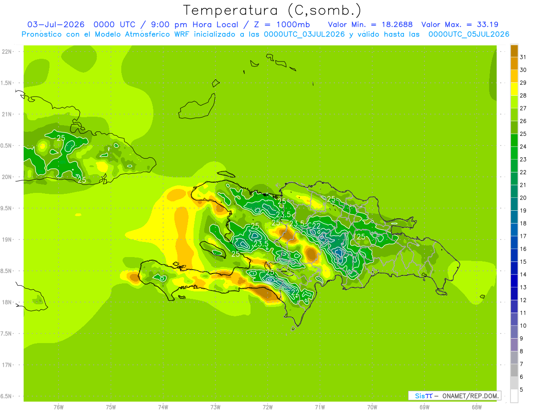The image size is (535, 413).
Task: Click the green swatch between 24 and 25
Action: coord(514,140)
